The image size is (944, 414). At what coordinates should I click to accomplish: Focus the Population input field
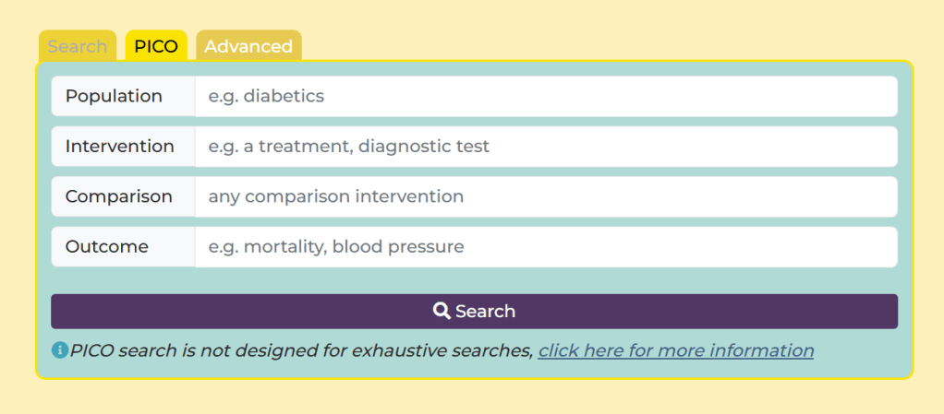click(545, 96)
